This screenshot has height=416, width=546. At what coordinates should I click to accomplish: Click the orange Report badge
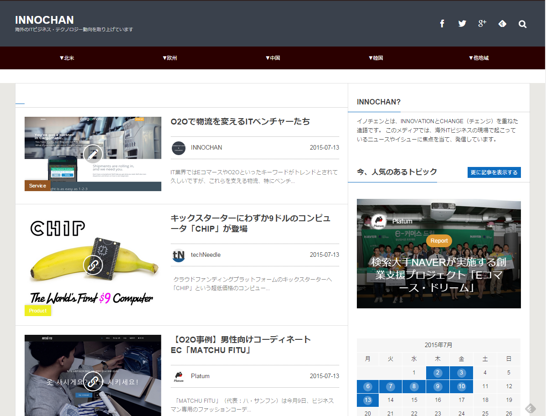[439, 241]
